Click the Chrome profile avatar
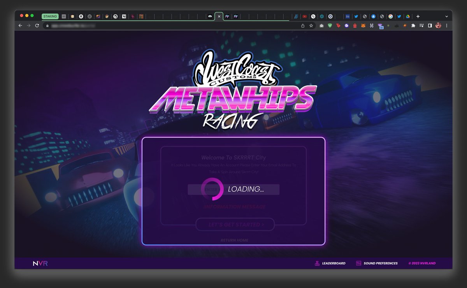This screenshot has height=288, width=467. 438,25
